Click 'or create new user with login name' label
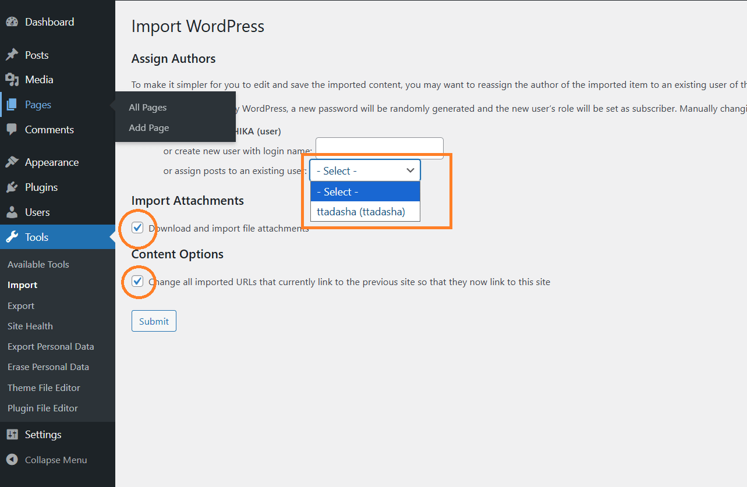747x487 pixels. click(x=238, y=151)
